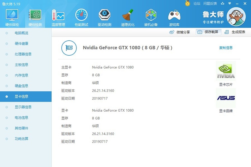The image size is (251, 167).
Task: Click the second 显卡 Nvidia GeForce GTX 1080 value
Action: pos(113,110)
